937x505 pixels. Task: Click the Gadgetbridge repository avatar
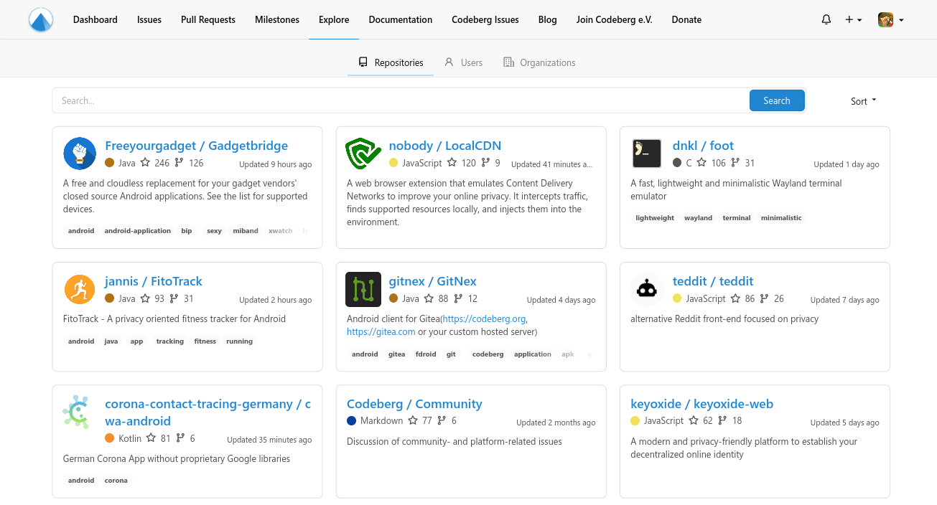coord(80,154)
